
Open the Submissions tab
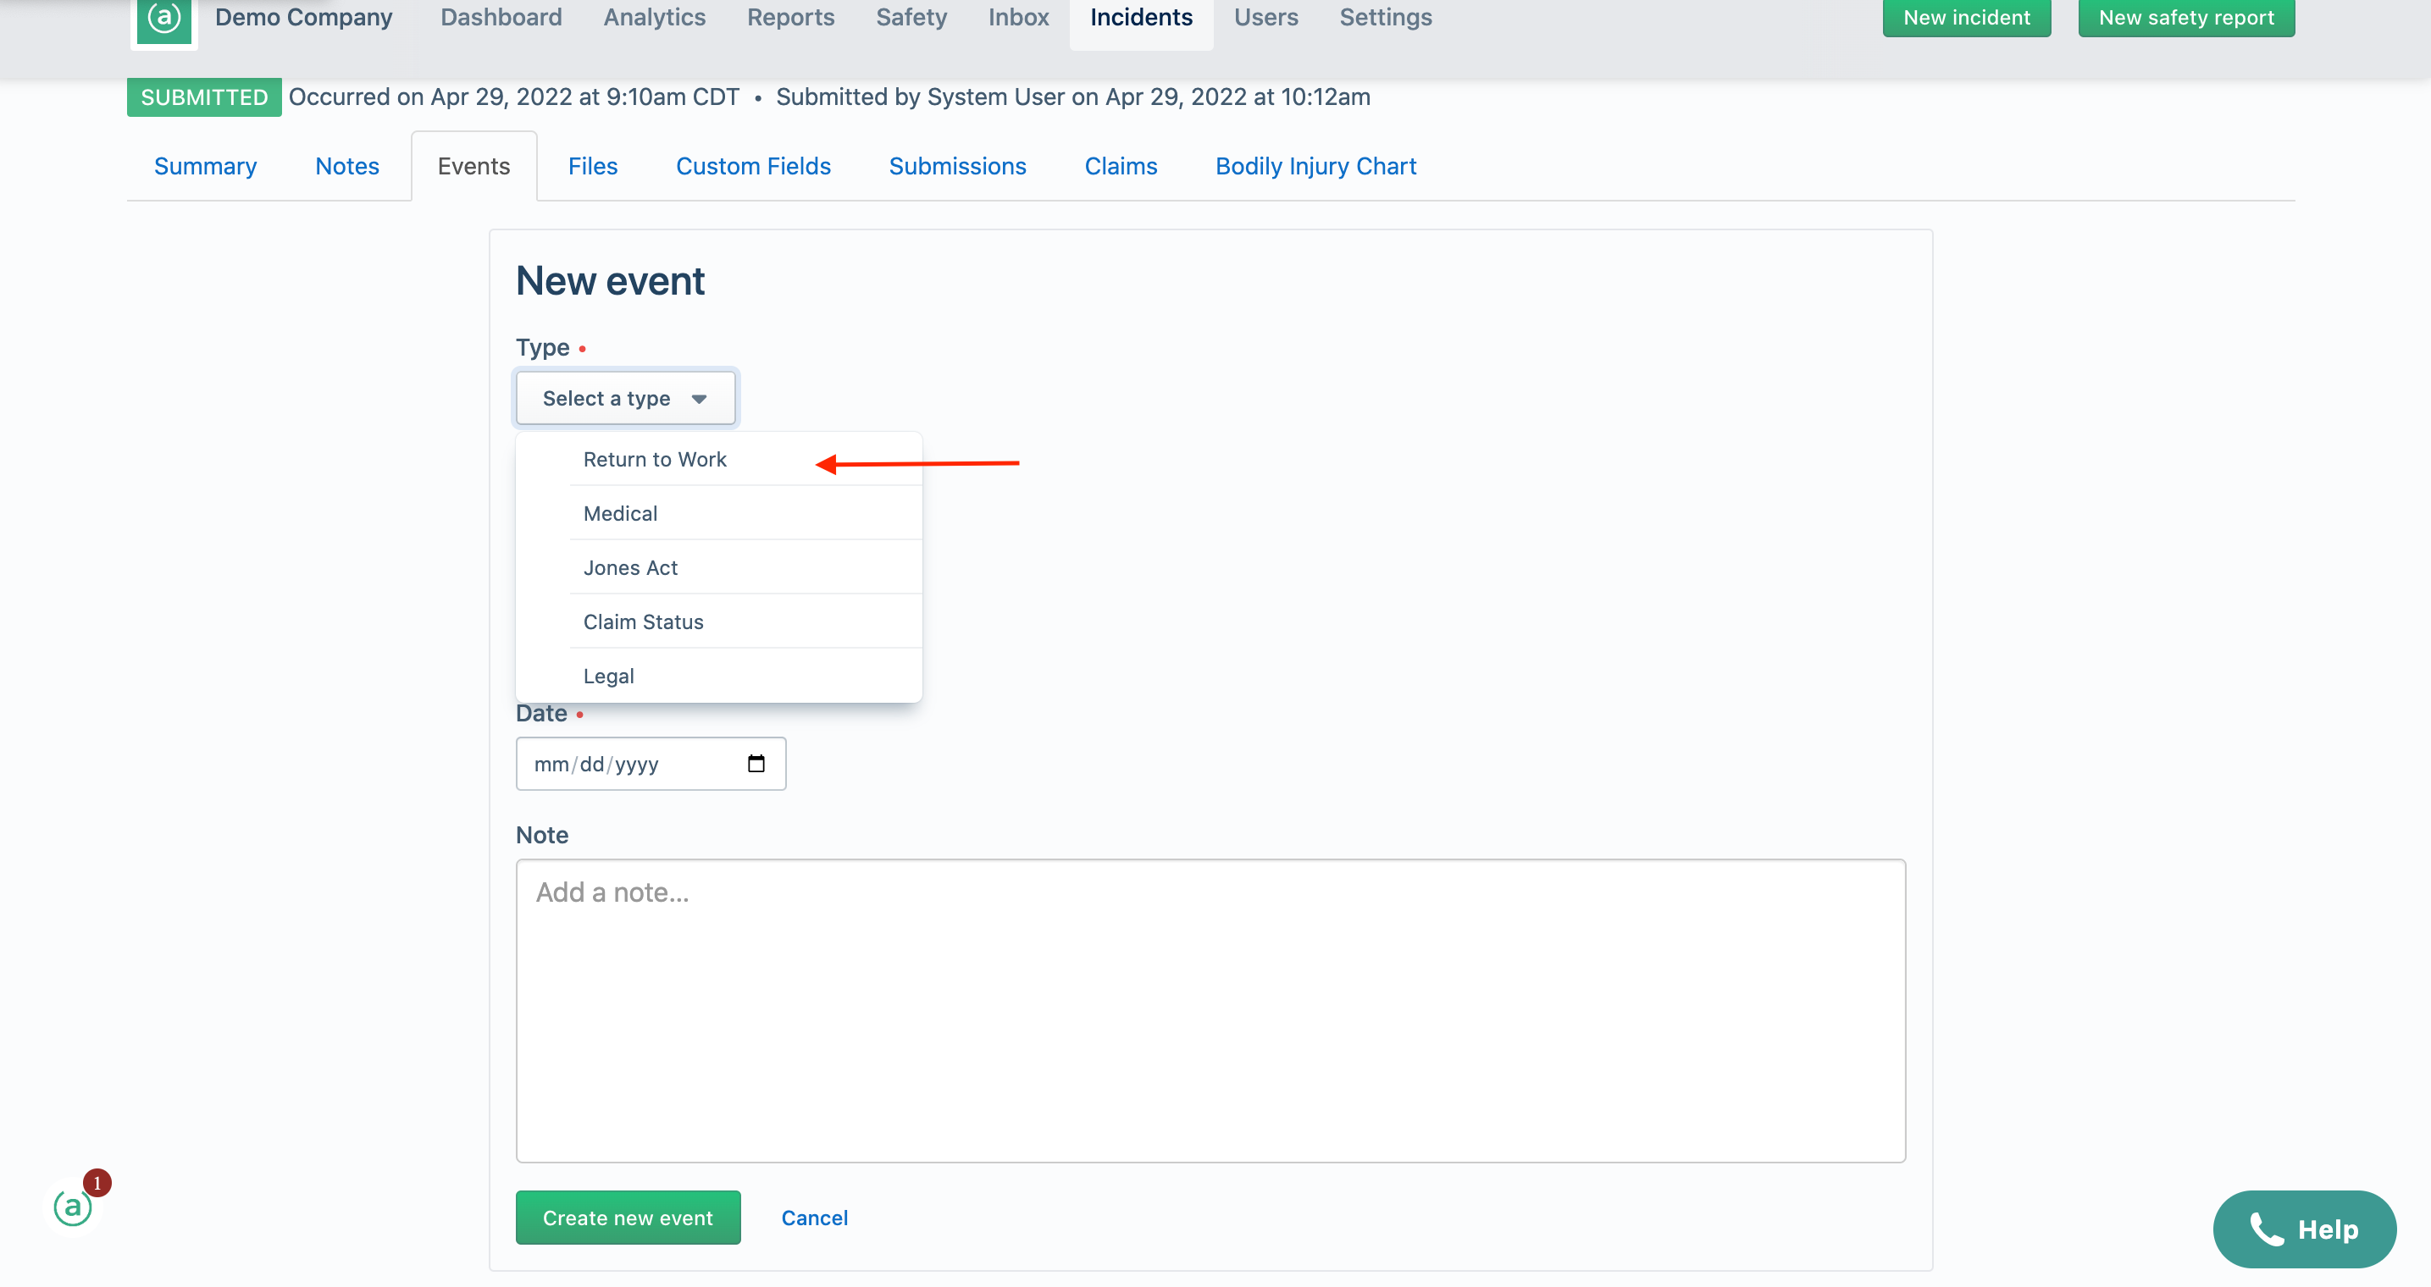(957, 166)
